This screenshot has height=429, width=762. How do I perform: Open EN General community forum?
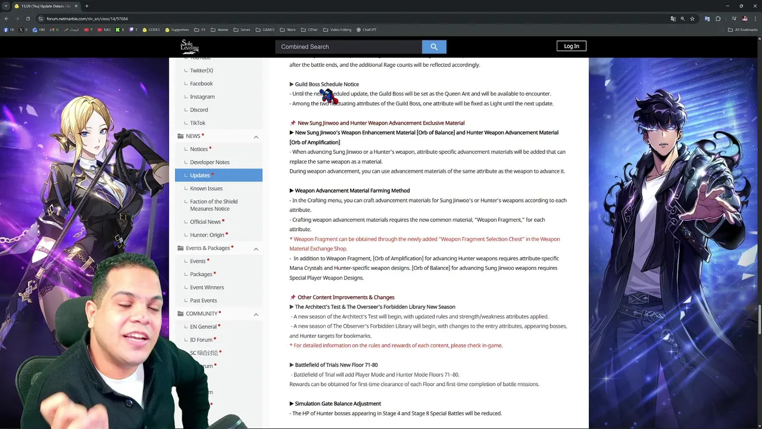tap(203, 327)
